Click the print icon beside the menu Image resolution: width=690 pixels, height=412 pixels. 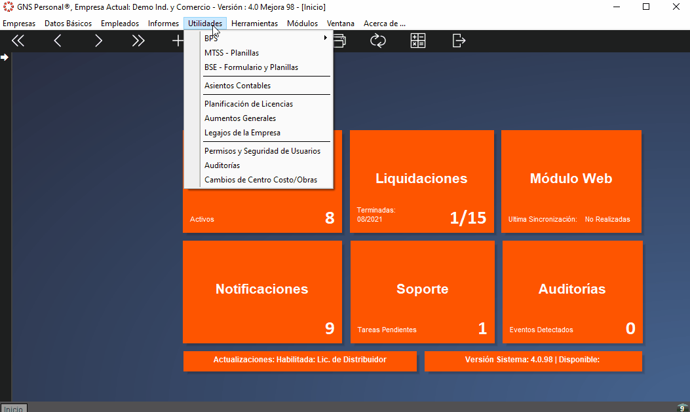pyautogui.click(x=339, y=41)
